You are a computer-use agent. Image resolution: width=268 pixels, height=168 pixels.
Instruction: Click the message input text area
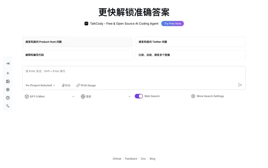134,74
